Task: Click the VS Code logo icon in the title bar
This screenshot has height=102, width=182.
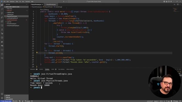Action: [x=1, y=1]
